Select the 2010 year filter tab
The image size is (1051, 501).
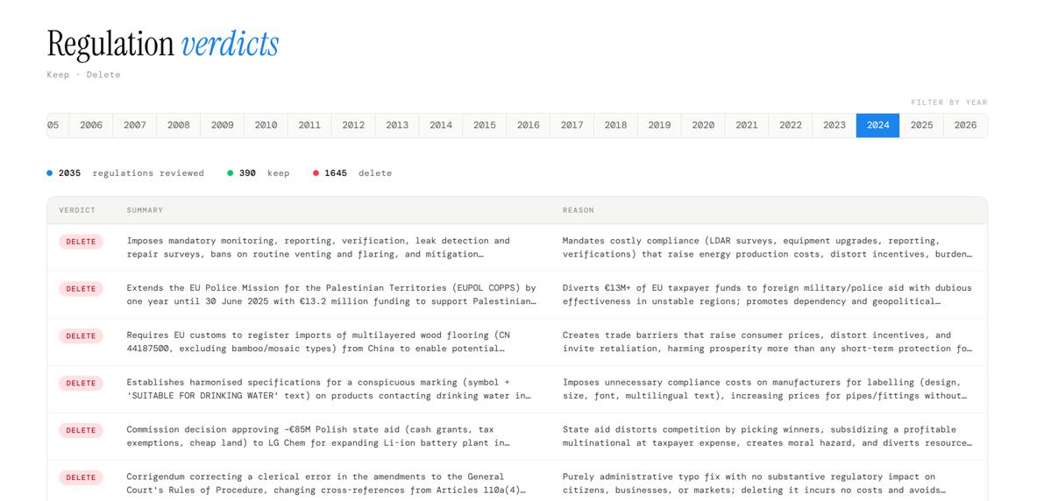tap(266, 125)
